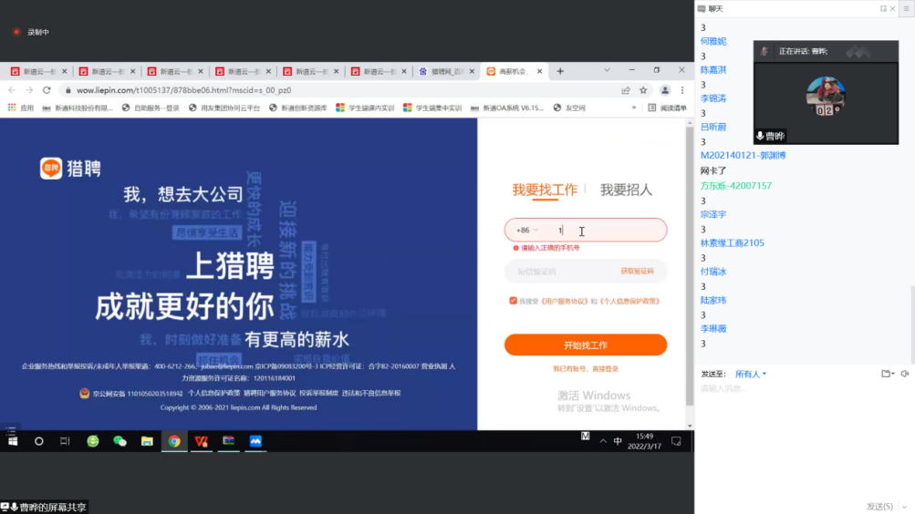The width and height of the screenshot is (915, 514).
Task: Open WeChat from the taskbar
Action: tap(120, 441)
